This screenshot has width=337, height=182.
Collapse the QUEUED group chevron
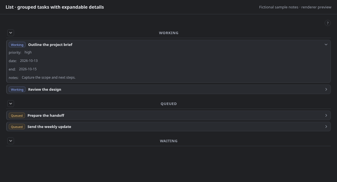point(11,104)
